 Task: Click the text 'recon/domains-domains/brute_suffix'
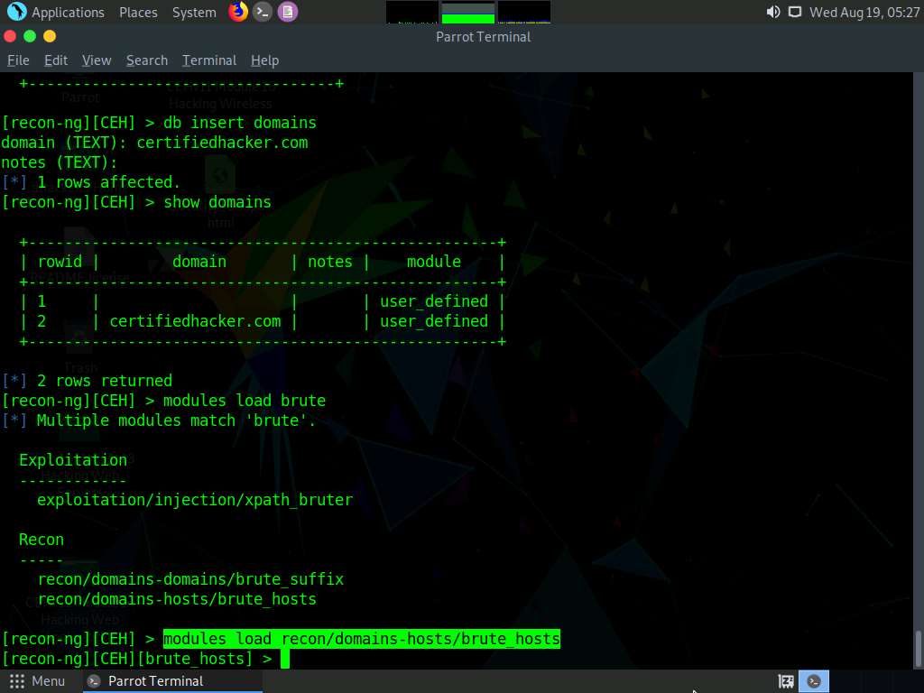190,579
